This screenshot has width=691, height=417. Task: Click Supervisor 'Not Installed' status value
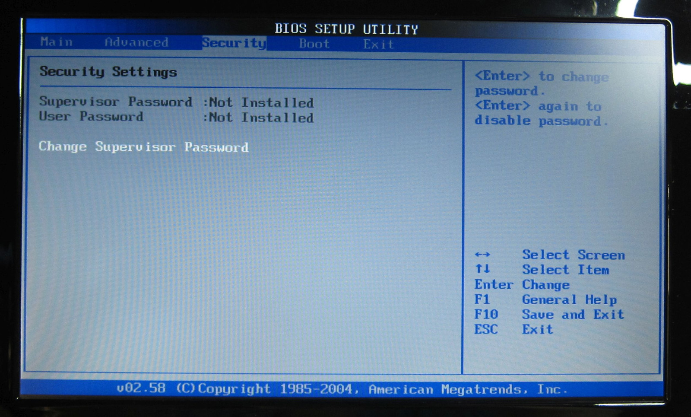pyautogui.click(x=261, y=102)
